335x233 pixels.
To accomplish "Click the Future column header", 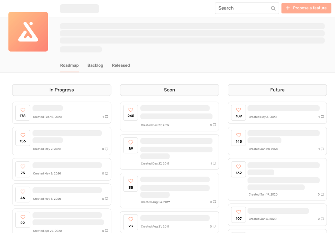I will (x=277, y=90).
